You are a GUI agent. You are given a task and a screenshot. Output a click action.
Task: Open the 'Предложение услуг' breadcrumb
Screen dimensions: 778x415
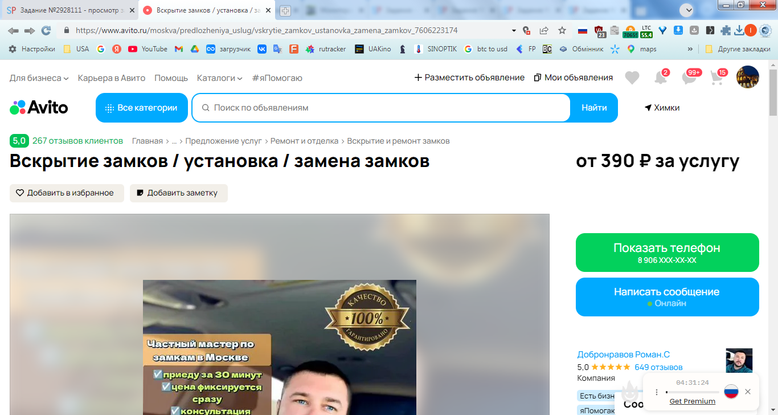click(223, 141)
